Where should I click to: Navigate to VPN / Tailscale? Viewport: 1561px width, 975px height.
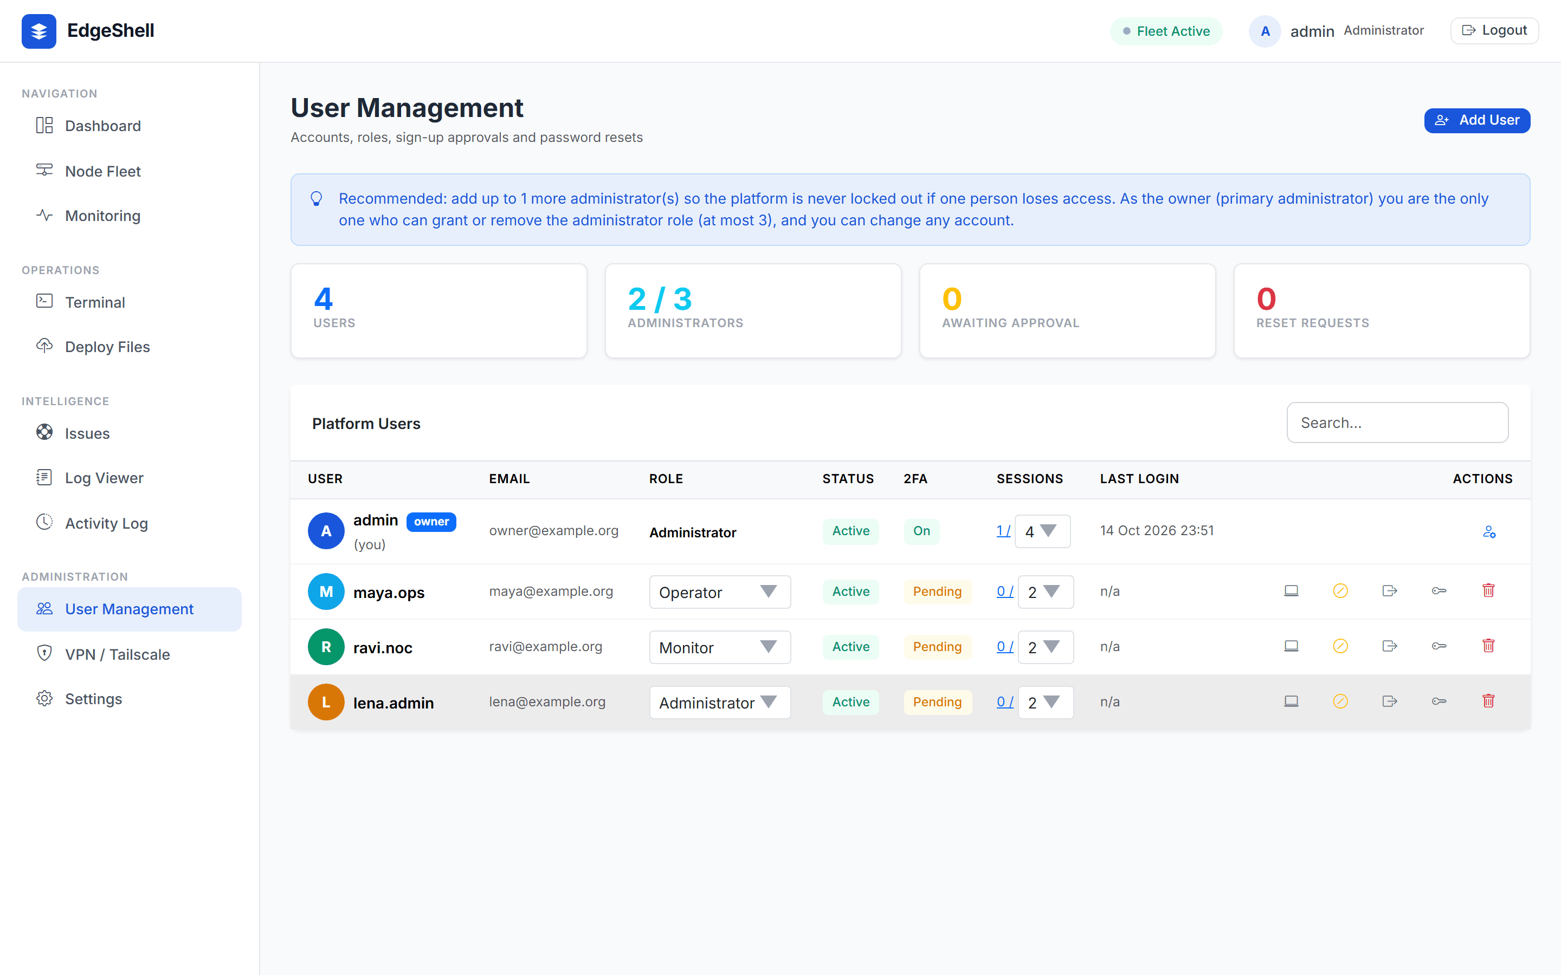click(x=129, y=654)
